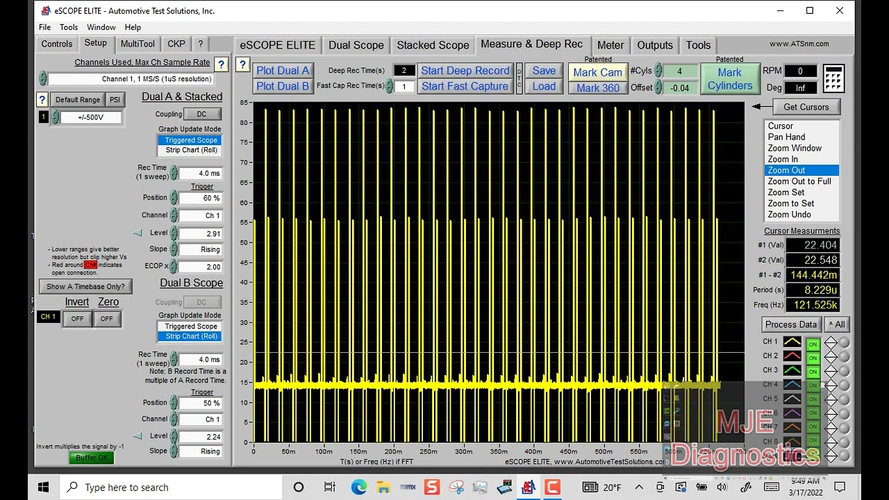The image size is (889, 500).
Task: Select Dual B Triggered Scope mode
Action: click(191, 326)
